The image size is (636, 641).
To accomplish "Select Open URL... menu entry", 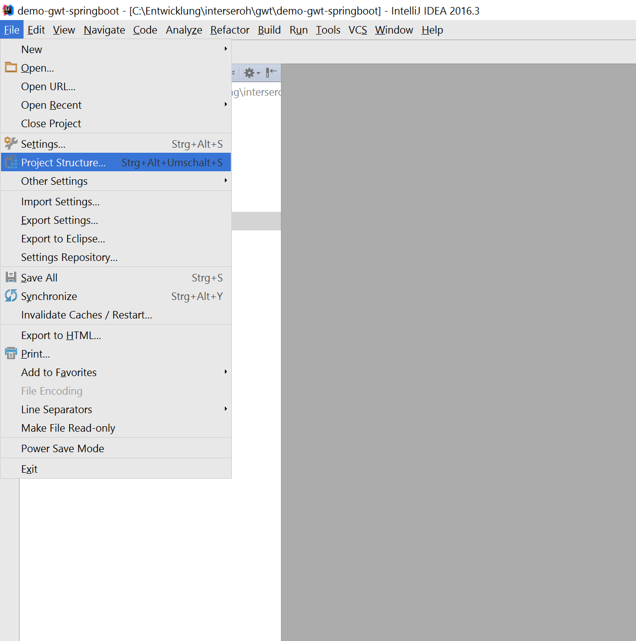I will point(116,86).
